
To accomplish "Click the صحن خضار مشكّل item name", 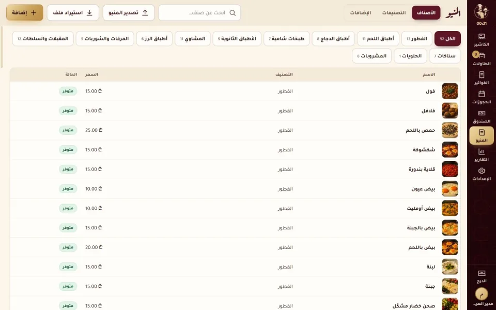I will tap(414, 306).
